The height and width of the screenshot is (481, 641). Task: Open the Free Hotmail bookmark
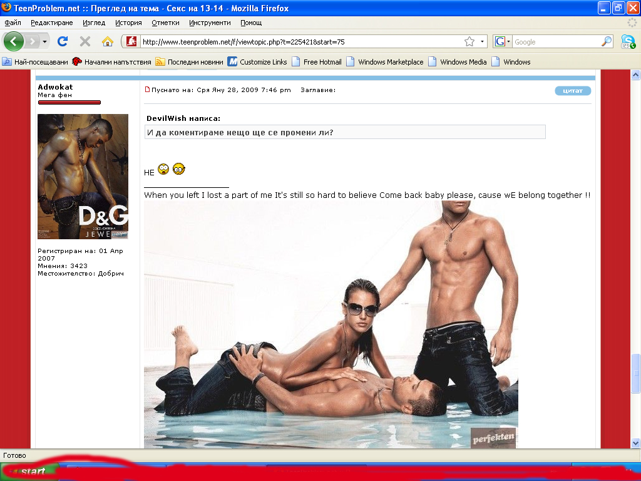316,62
